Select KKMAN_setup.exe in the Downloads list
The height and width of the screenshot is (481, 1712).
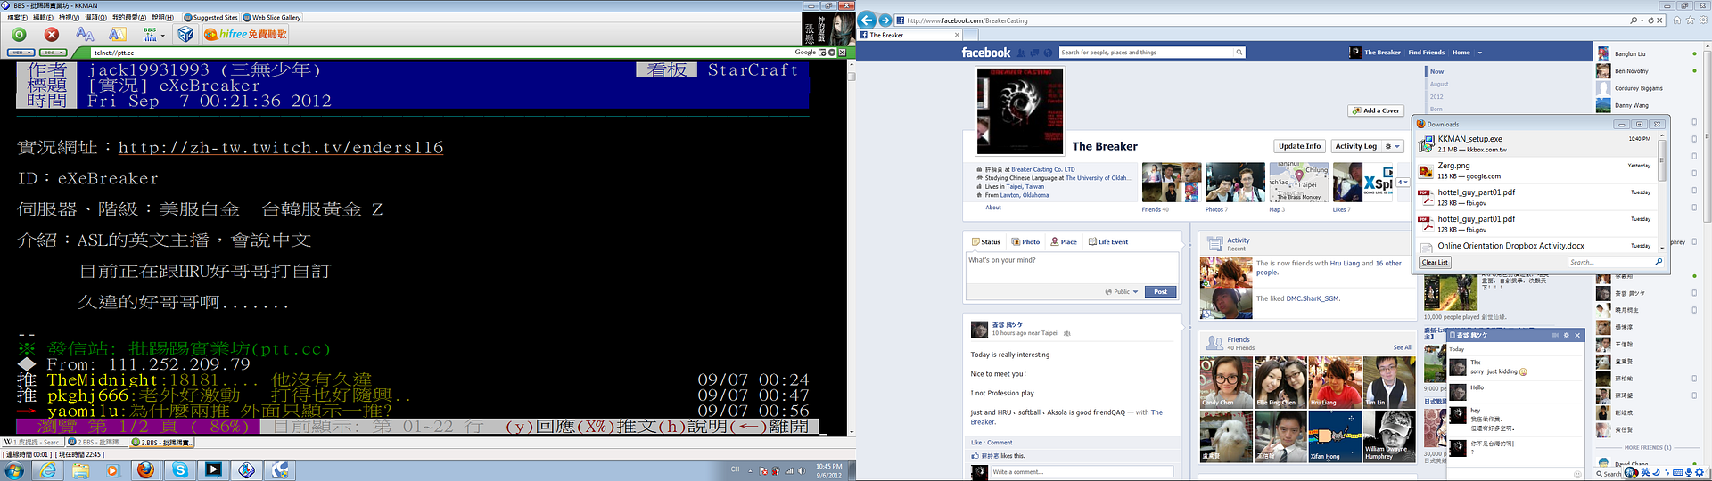click(1536, 143)
